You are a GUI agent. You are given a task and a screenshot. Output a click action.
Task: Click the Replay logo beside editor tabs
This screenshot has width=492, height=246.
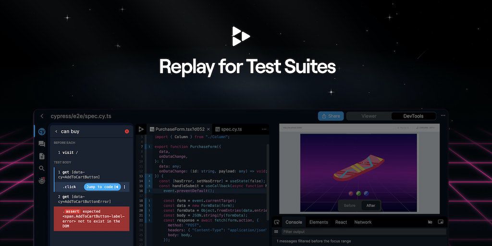coord(141,129)
